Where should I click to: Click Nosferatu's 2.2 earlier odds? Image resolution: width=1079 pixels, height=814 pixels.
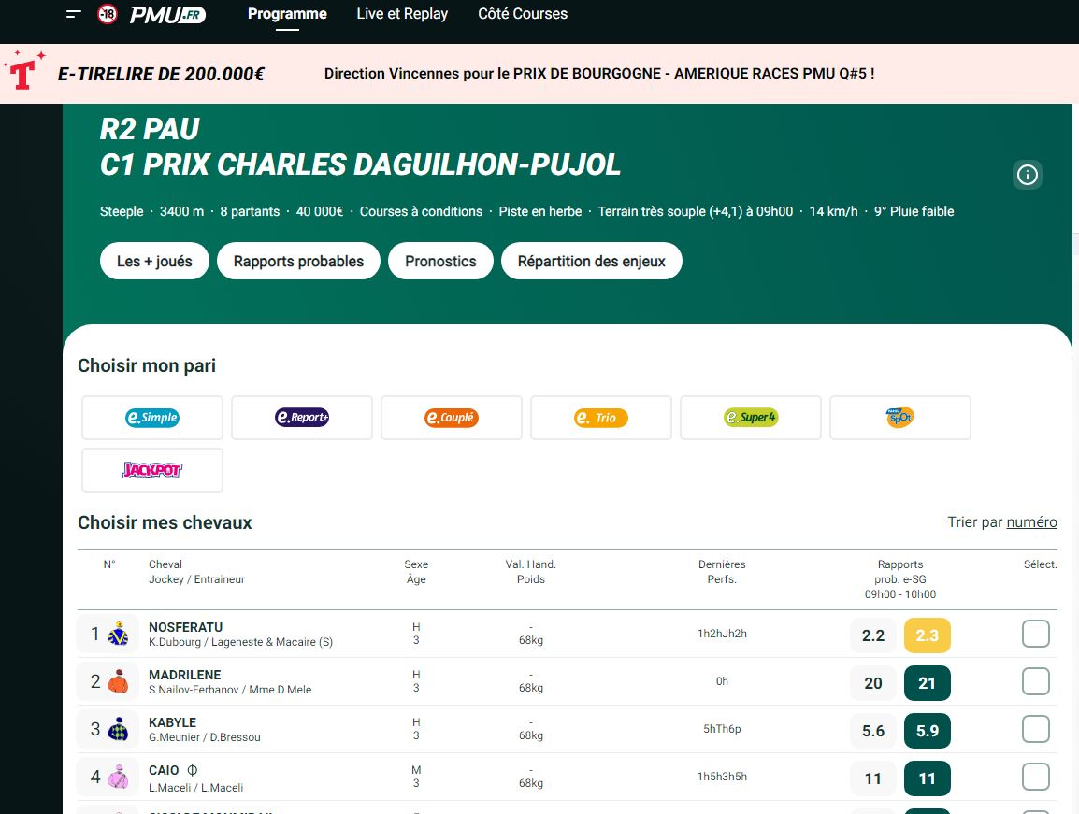click(873, 635)
